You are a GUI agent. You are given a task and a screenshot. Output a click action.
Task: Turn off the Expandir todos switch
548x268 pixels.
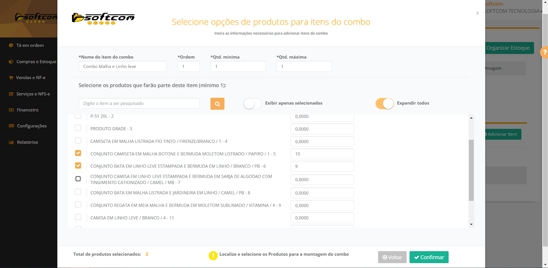[x=385, y=103]
